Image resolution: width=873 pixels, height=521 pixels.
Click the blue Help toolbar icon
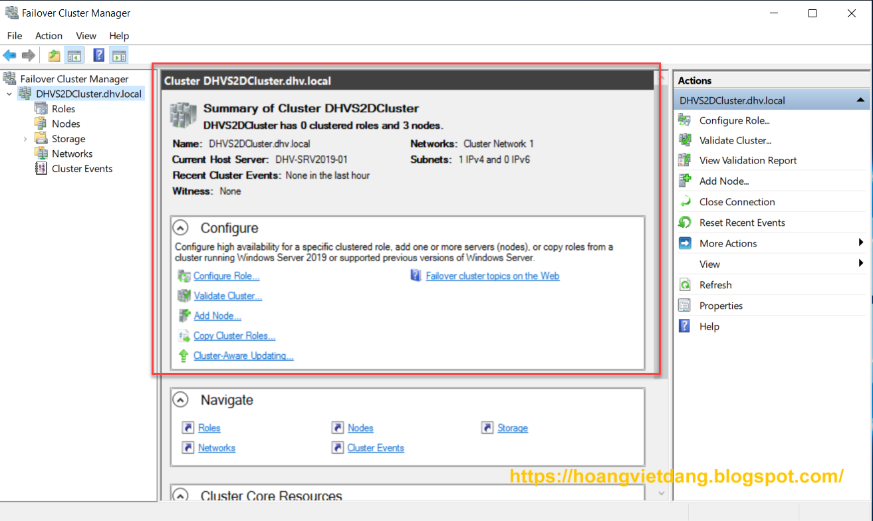[99, 56]
